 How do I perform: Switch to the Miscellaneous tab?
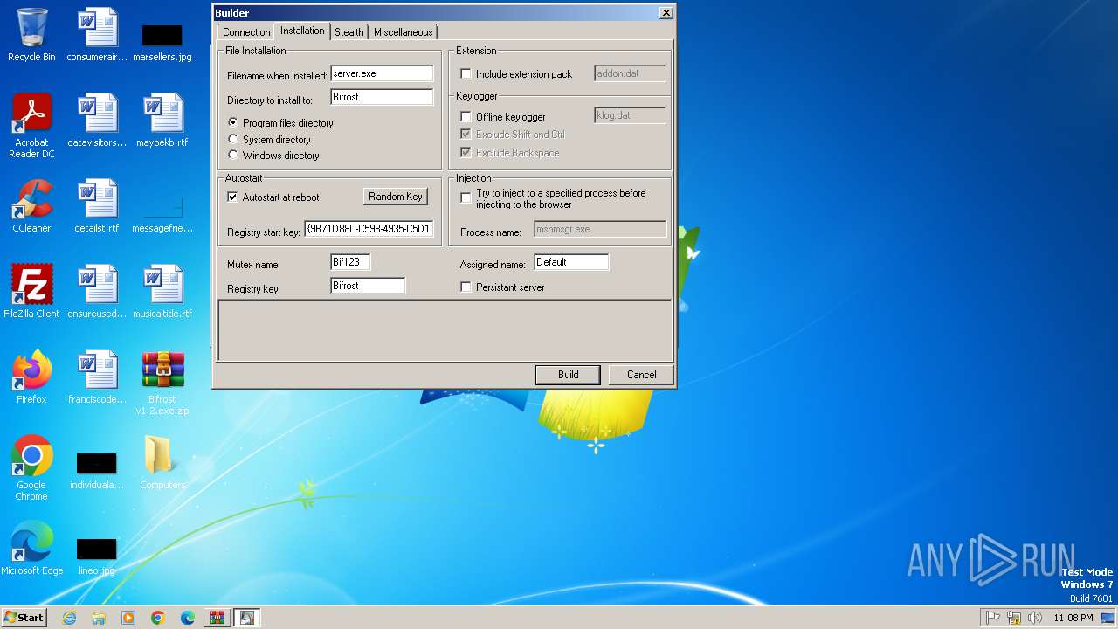pyautogui.click(x=403, y=32)
